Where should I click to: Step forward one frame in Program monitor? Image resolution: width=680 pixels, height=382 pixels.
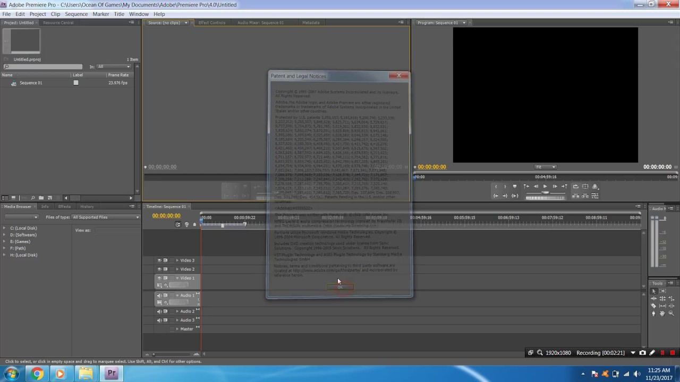point(555,186)
